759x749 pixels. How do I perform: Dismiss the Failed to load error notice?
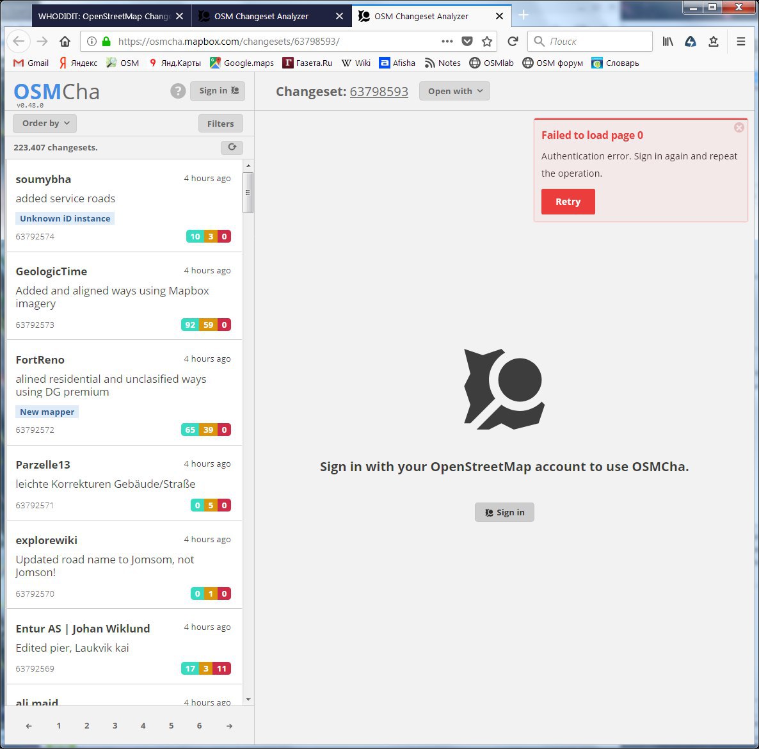[739, 127]
